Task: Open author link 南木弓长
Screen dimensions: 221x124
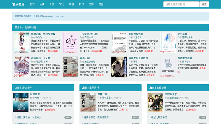Action: (x=186, y=61)
